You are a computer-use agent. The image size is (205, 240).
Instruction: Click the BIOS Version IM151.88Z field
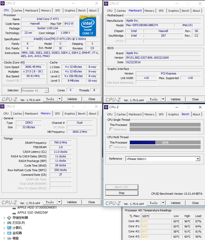click(163, 58)
